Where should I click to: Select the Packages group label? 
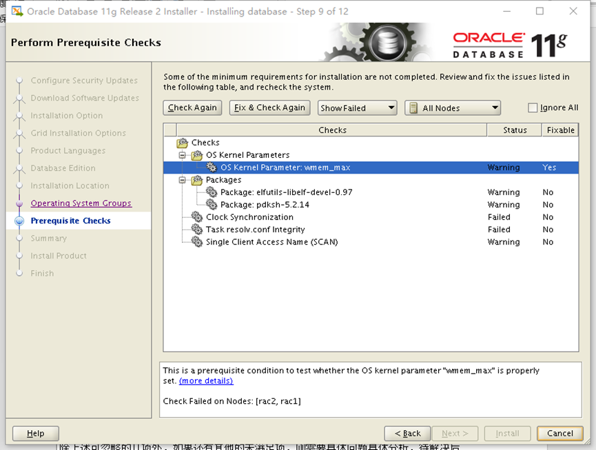coord(223,180)
